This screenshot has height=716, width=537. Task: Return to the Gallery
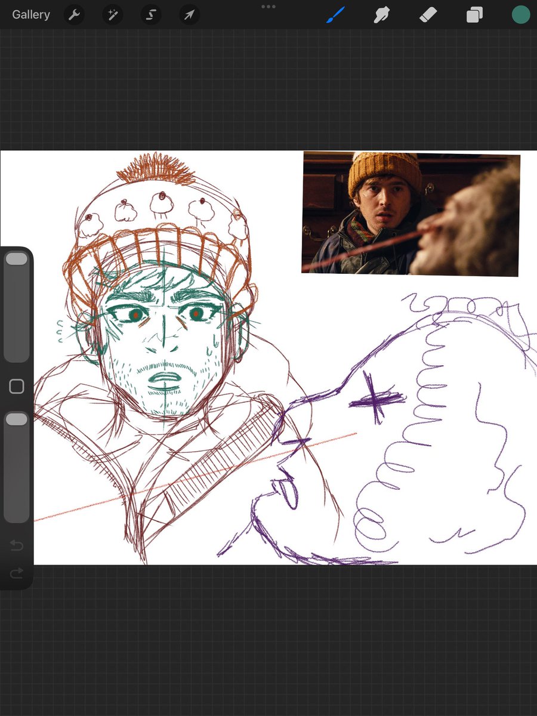click(x=31, y=15)
